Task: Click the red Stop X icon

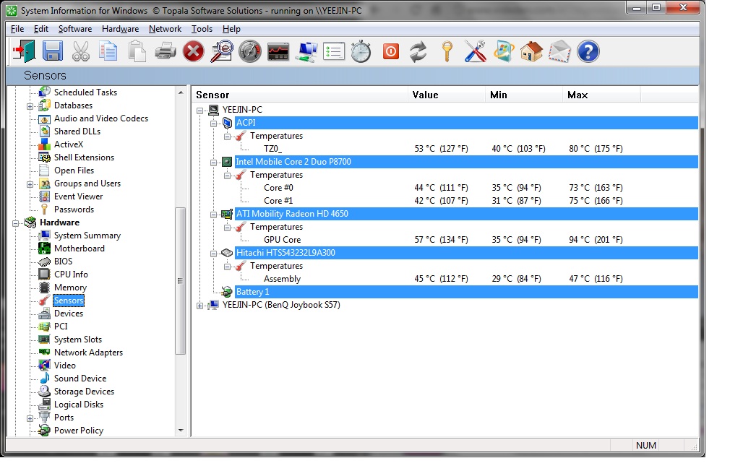Action: tap(193, 51)
